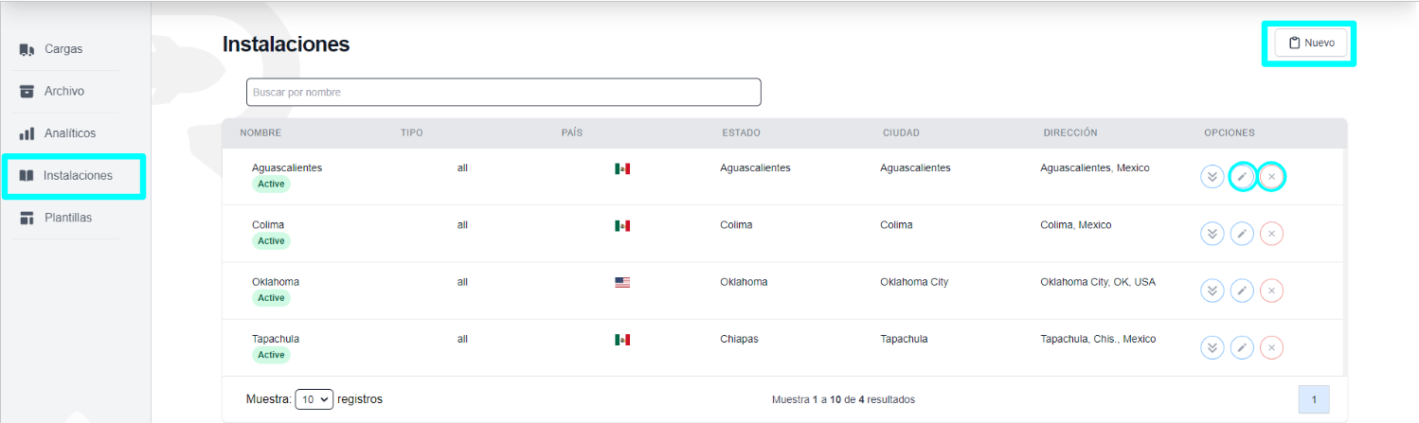Navigate to Plantillas in sidebar
1419x423 pixels.
click(68, 218)
